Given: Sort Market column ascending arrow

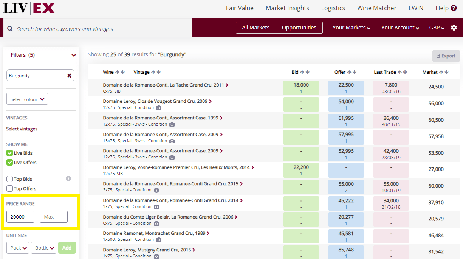Looking at the screenshot, I should click(x=441, y=72).
